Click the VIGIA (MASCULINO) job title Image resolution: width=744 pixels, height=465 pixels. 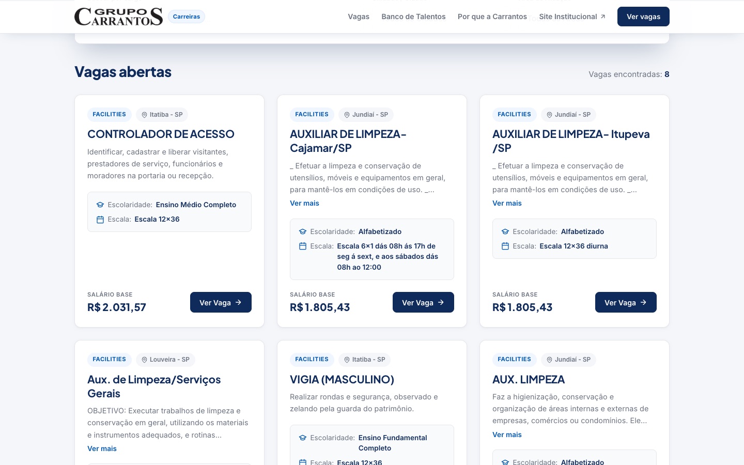click(342, 379)
